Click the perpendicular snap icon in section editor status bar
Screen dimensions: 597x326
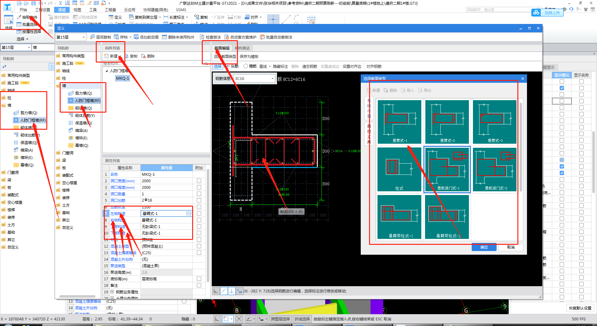232,291
